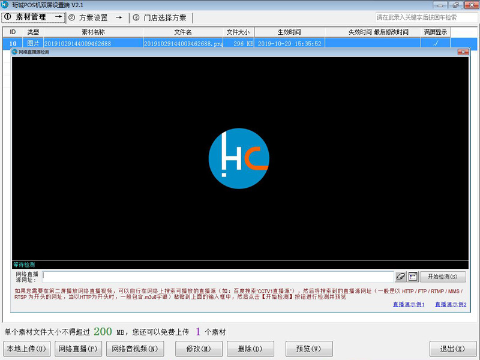Image resolution: width=480 pixels, height=360 pixels.
Task: Select the 20191029144009462688.png file name cell
Action: 183,43
